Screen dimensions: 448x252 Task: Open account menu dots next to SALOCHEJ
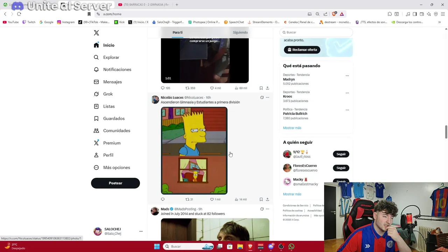[x=141, y=231]
